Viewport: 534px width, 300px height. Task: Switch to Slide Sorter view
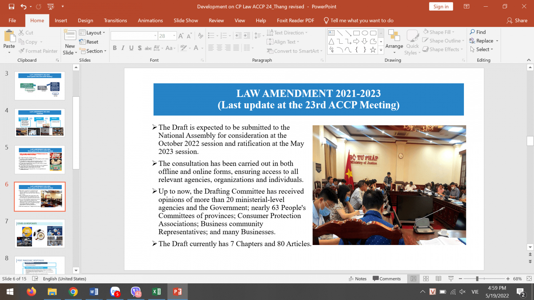pyautogui.click(x=426, y=279)
